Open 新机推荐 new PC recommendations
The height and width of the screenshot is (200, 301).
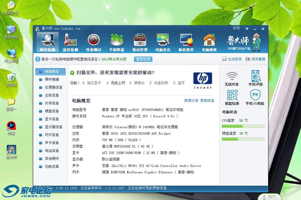click(186, 42)
